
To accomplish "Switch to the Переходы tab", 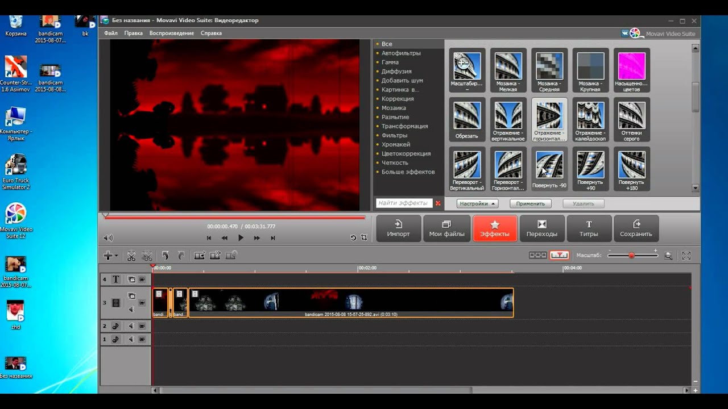I will pyautogui.click(x=542, y=228).
